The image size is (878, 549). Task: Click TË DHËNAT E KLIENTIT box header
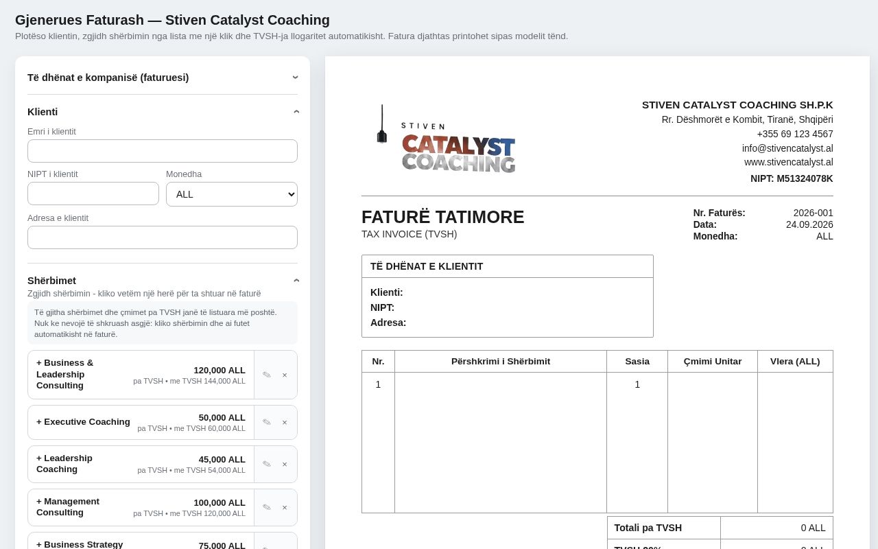pos(508,266)
